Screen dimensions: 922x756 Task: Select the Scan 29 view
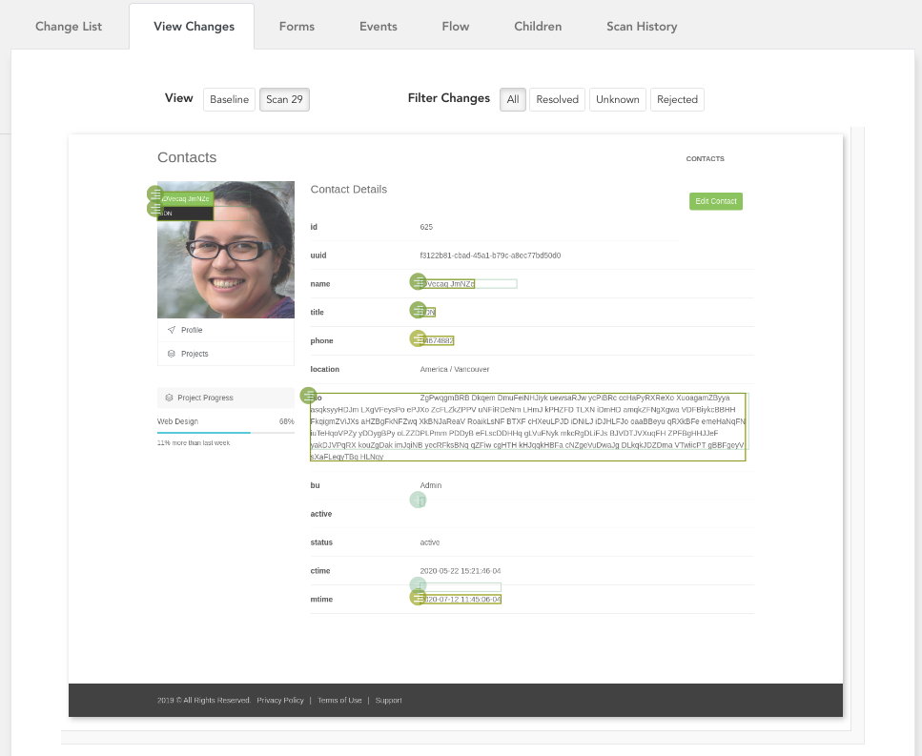pos(284,99)
